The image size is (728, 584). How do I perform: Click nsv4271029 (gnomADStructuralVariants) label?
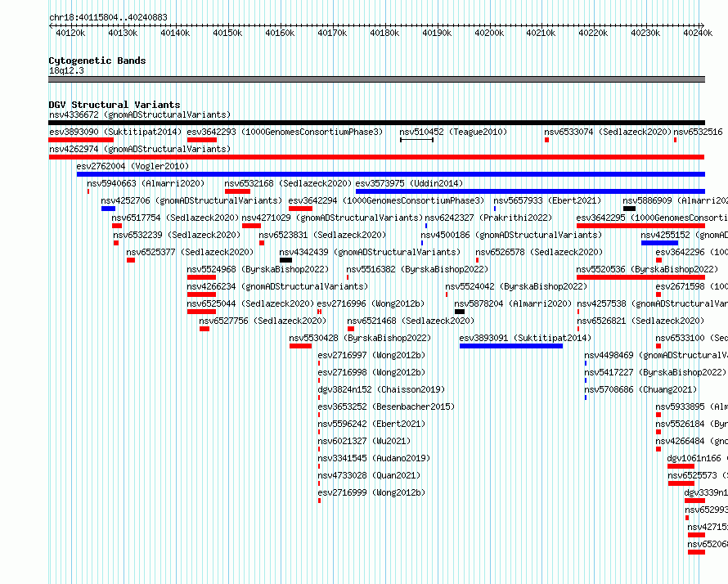click(332, 218)
